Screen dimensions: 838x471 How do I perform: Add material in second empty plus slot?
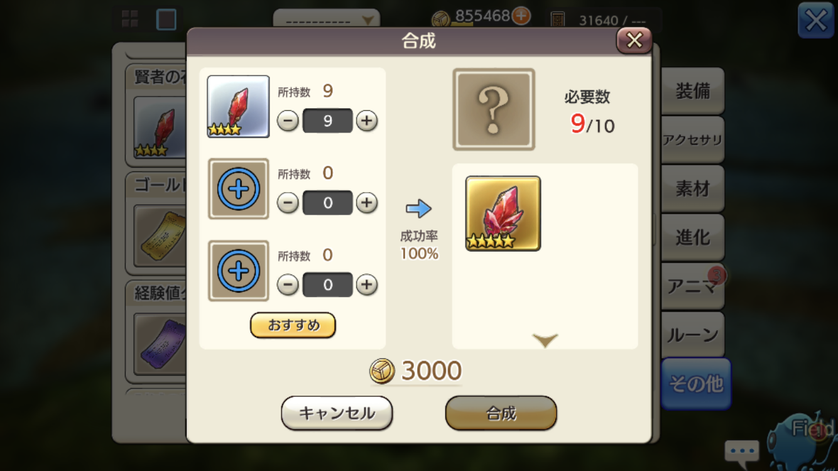coord(238,188)
